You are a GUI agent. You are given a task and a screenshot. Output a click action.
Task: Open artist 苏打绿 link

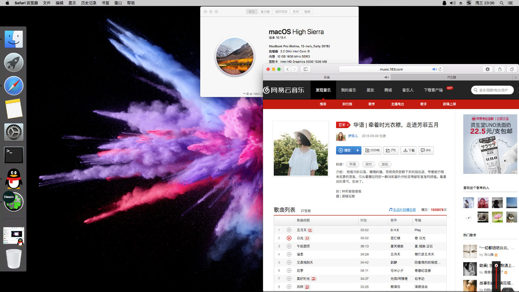point(395,238)
